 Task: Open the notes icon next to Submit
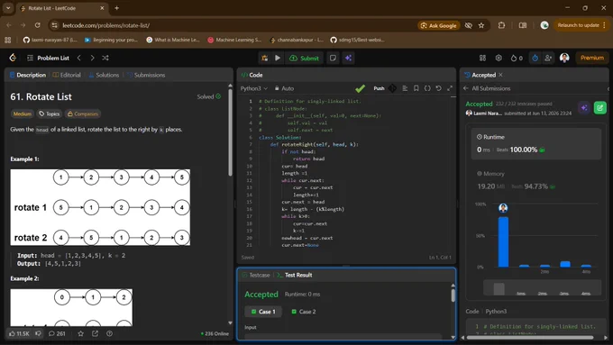pyautogui.click(x=333, y=58)
